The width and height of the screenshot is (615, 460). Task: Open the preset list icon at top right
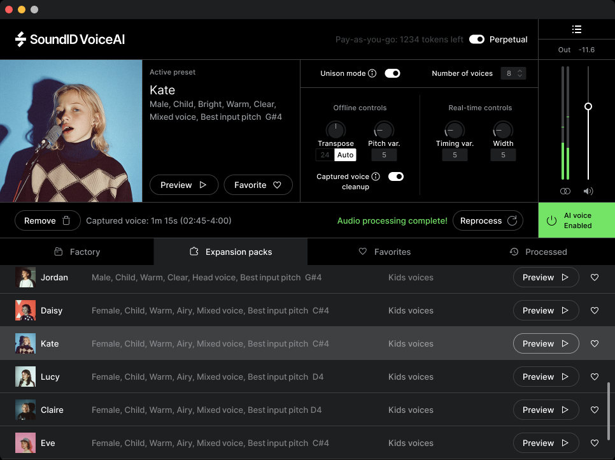tap(577, 29)
